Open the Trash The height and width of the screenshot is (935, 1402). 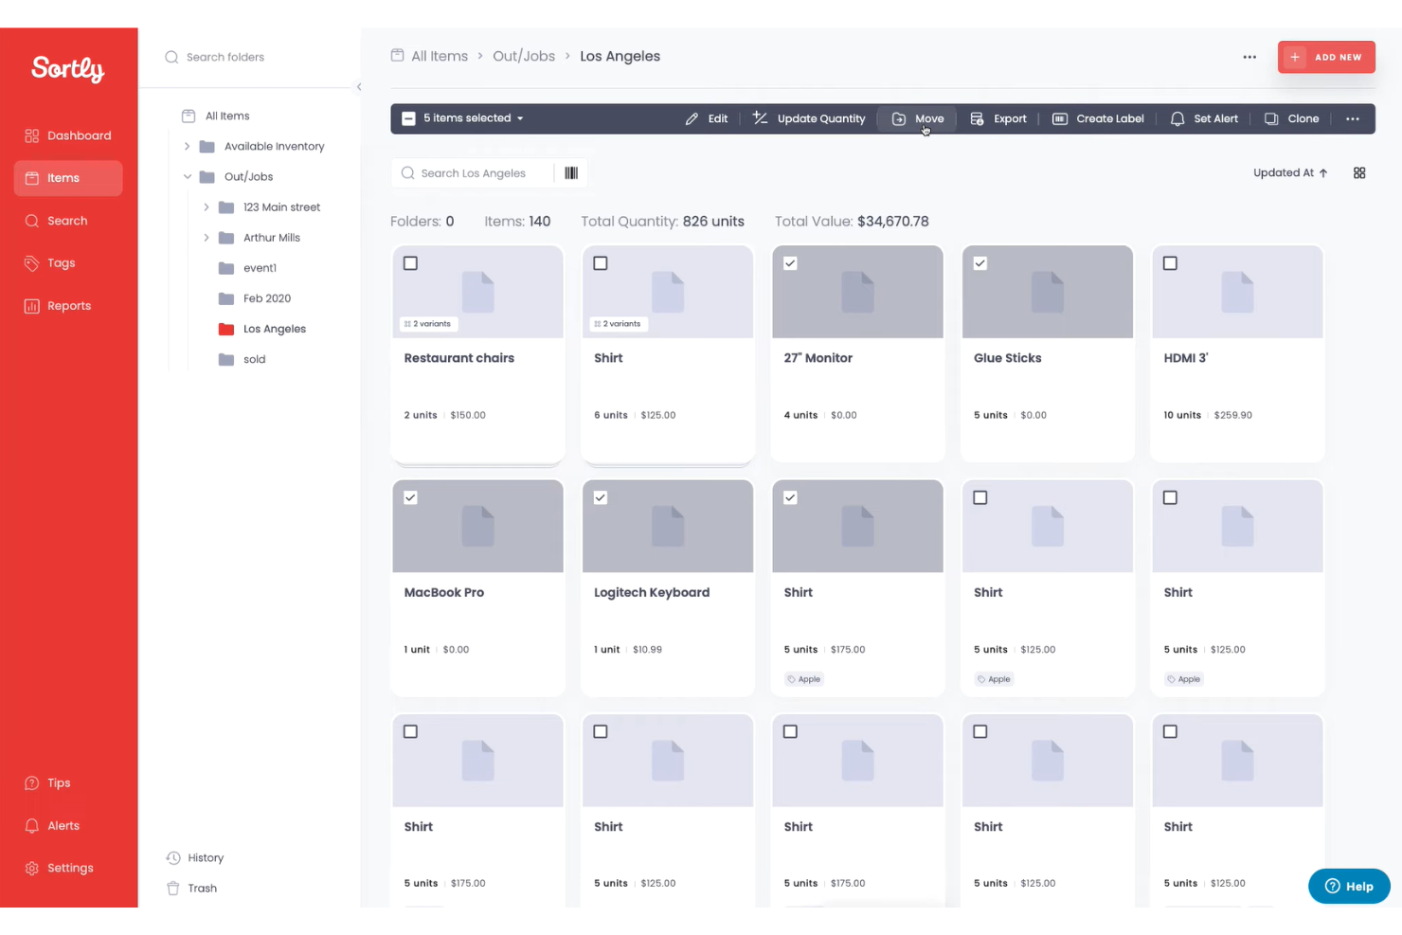point(192,888)
